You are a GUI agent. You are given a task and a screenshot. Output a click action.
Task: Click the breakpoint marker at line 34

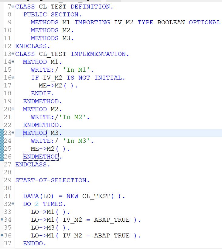(2, 220)
